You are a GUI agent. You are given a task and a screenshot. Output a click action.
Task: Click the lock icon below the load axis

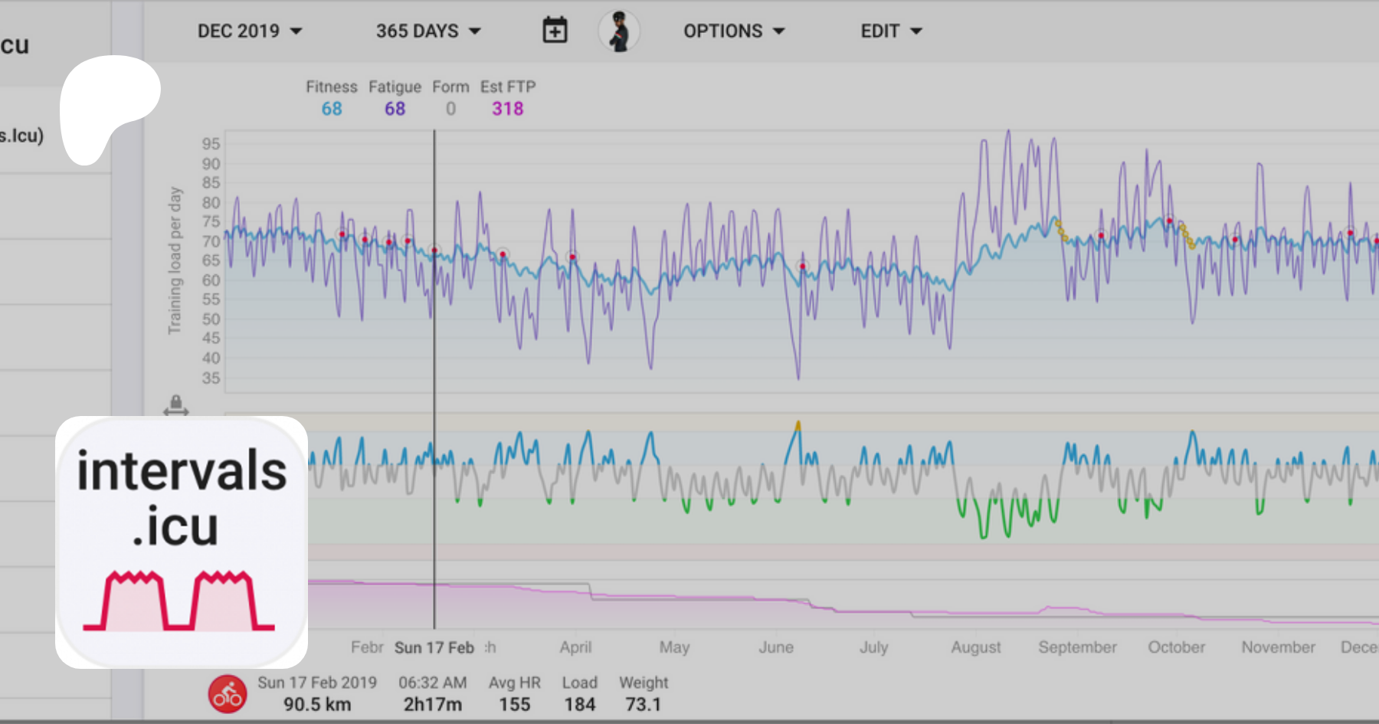tap(176, 404)
